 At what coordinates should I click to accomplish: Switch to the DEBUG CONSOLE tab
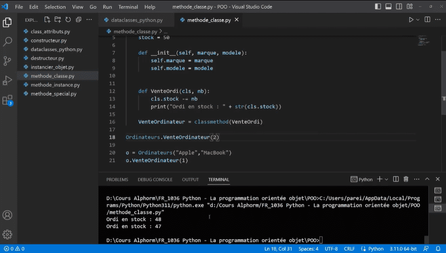155,179
